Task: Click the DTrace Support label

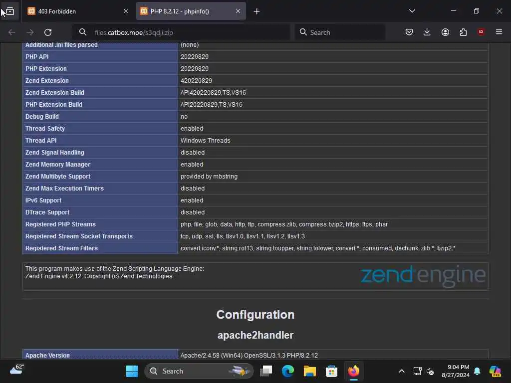Action: [x=47, y=212]
